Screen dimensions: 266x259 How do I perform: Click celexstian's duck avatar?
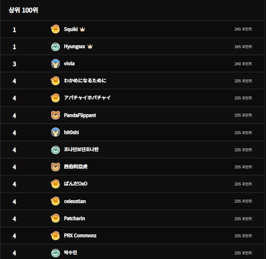pyautogui.click(x=55, y=201)
